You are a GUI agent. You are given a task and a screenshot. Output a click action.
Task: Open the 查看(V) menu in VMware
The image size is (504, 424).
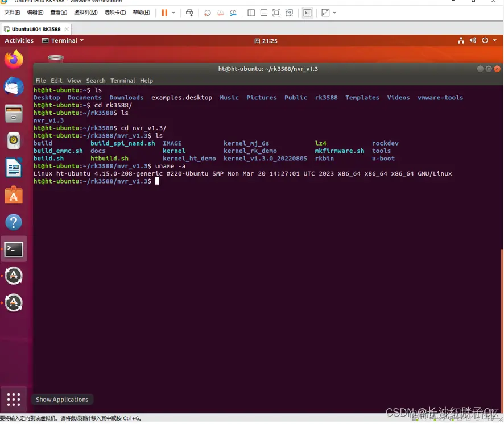tap(59, 13)
